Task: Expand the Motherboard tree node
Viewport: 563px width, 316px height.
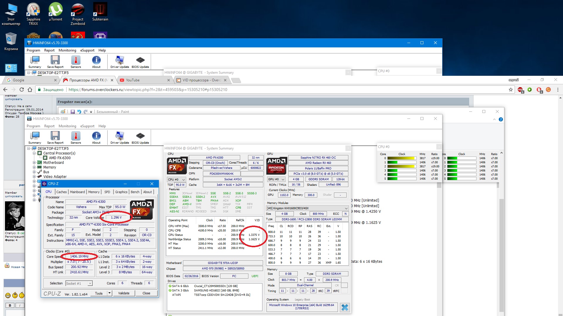Action: click(x=34, y=163)
